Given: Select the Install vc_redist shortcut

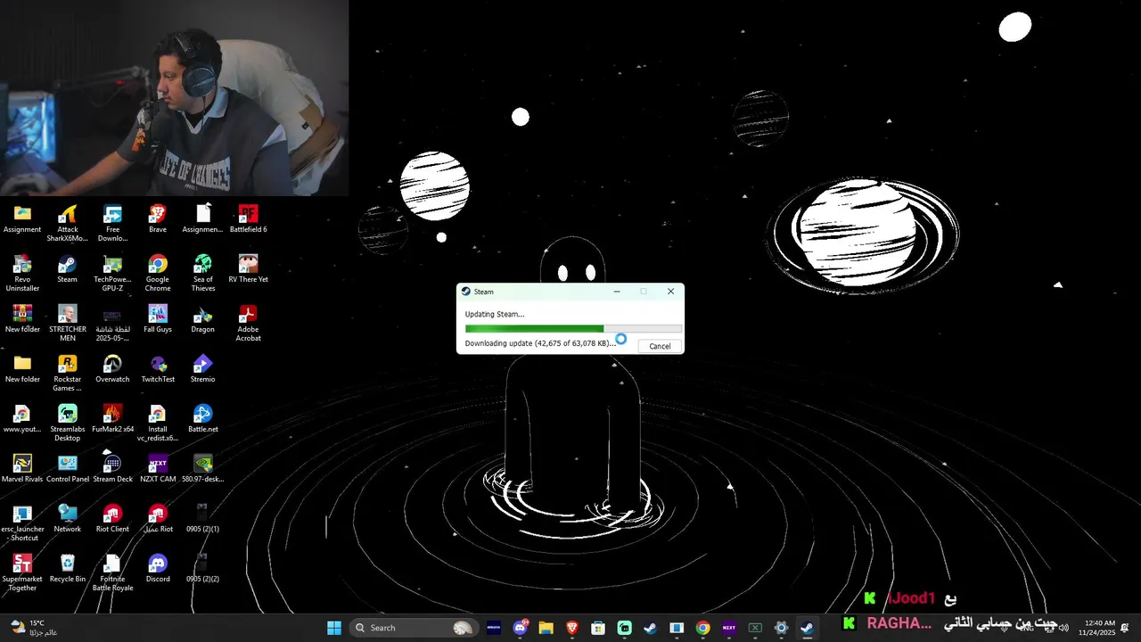Looking at the screenshot, I should (158, 423).
